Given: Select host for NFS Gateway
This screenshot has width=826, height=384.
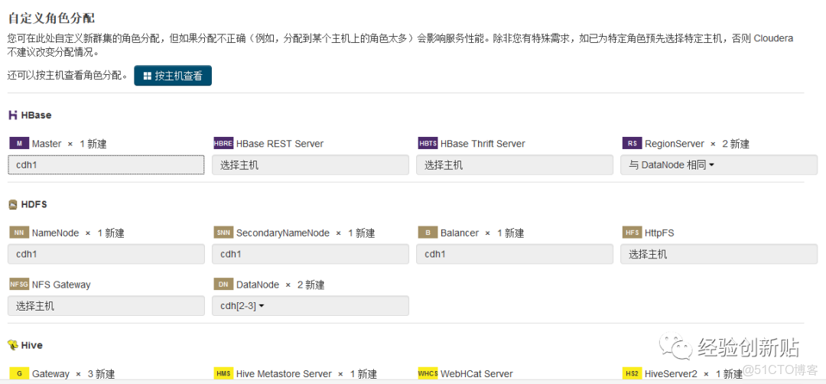Looking at the screenshot, I should 106,305.
